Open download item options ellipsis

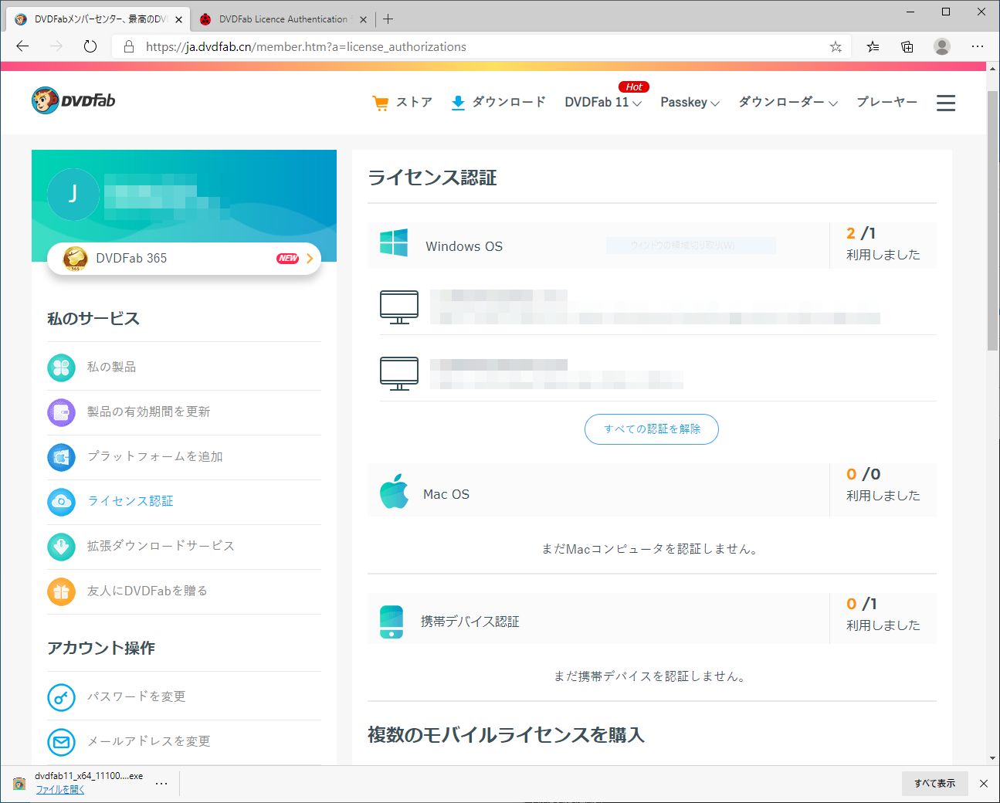tap(161, 783)
